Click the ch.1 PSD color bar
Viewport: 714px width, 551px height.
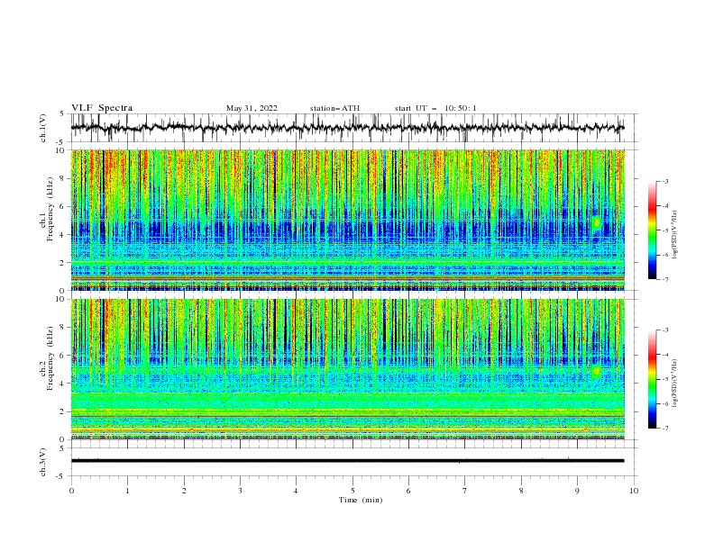click(x=652, y=230)
